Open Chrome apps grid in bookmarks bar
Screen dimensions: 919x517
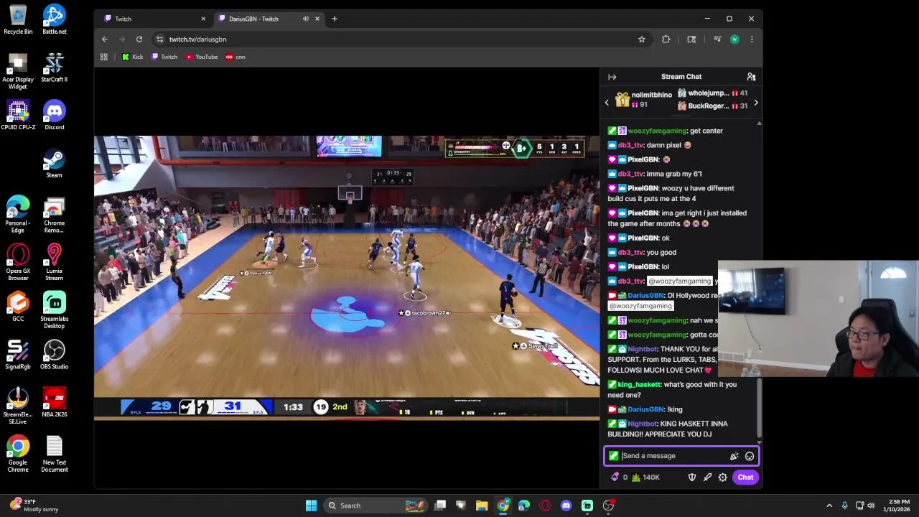coord(104,57)
